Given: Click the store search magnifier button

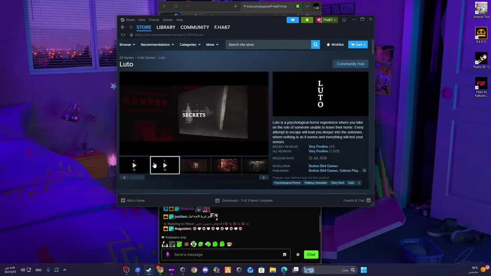Looking at the screenshot, I should point(315,44).
